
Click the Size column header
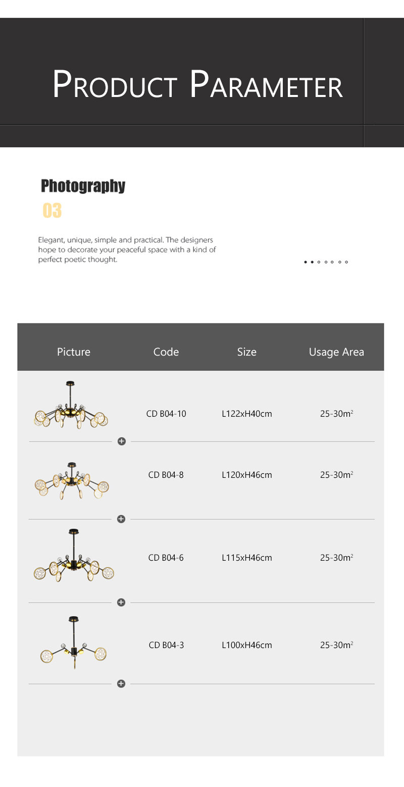(x=247, y=352)
